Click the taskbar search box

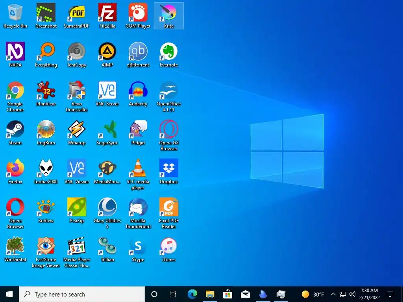click(82, 294)
